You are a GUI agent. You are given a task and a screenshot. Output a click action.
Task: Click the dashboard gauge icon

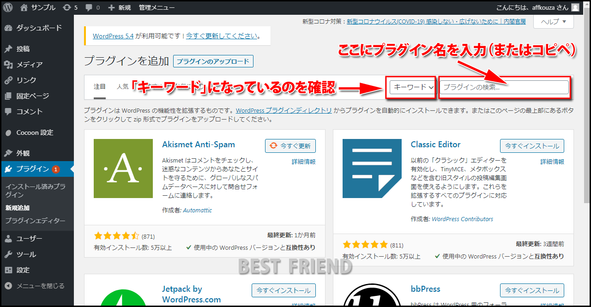(x=8, y=28)
